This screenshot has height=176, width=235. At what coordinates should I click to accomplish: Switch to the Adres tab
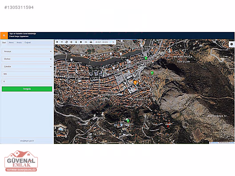point(11,43)
